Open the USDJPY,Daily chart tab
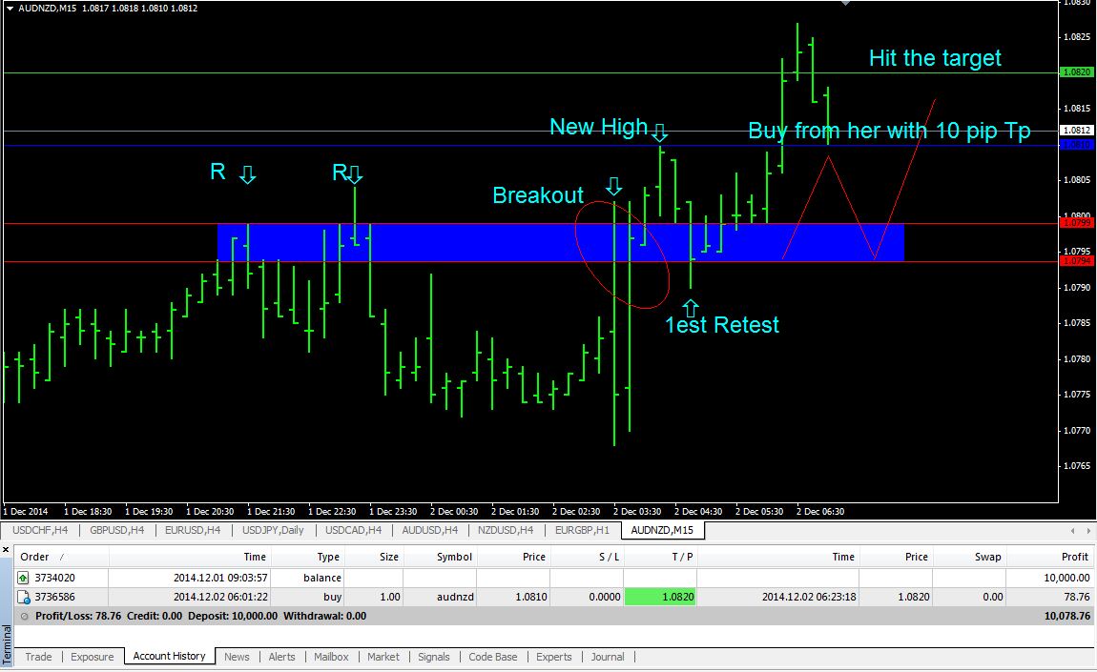 (x=273, y=530)
